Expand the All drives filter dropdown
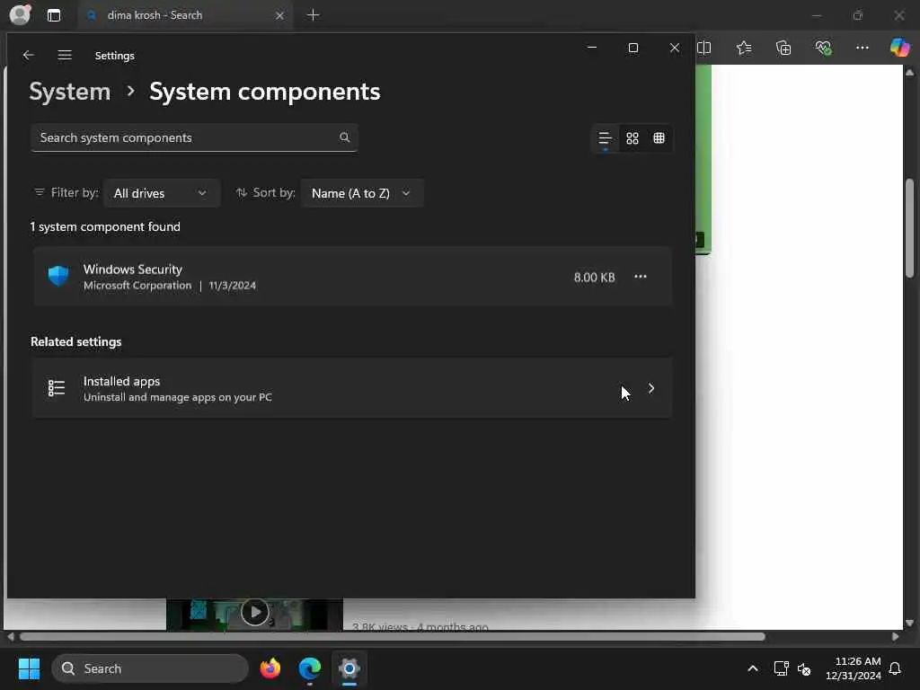 pyautogui.click(x=162, y=193)
